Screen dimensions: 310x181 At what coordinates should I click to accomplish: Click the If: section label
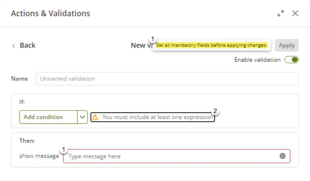[22, 102]
